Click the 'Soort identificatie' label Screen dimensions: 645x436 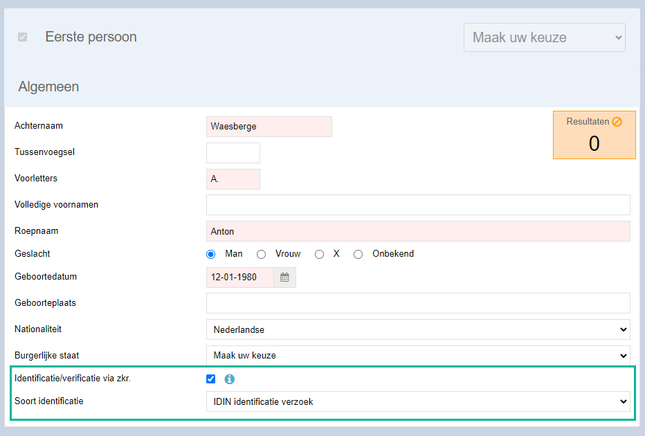coord(49,401)
